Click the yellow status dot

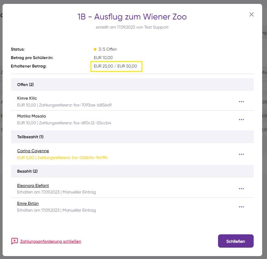click(94, 49)
